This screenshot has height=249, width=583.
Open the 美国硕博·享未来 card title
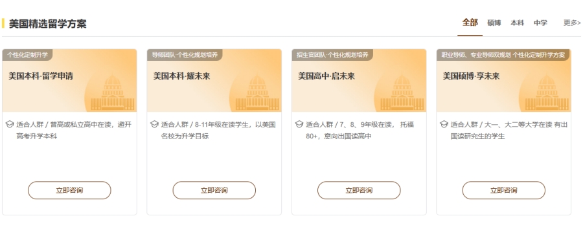point(471,76)
